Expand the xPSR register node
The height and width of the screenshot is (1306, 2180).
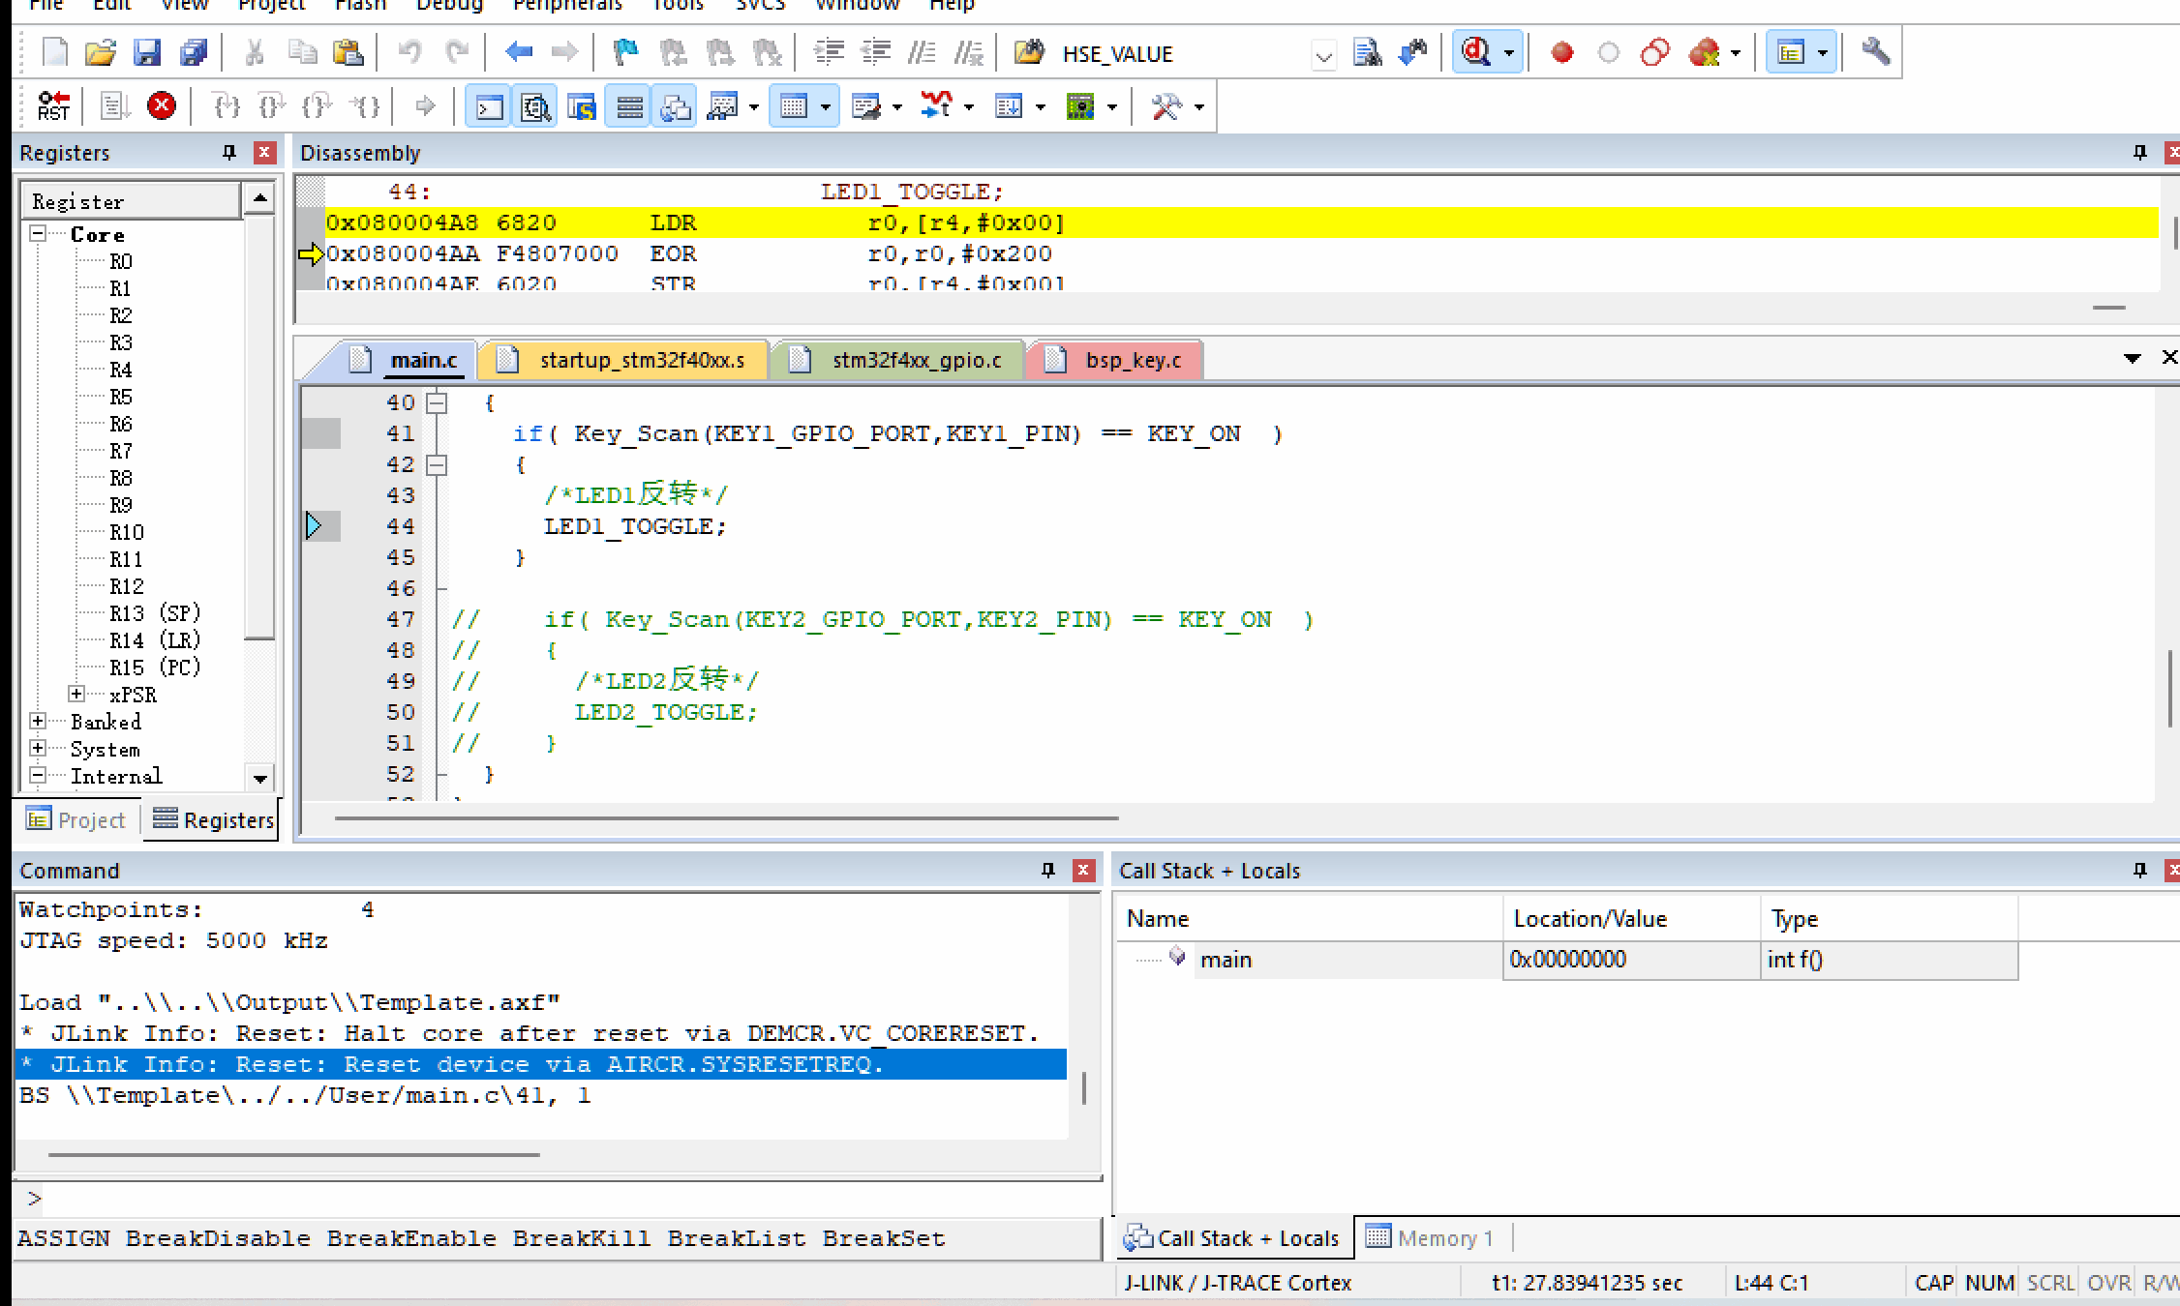pyautogui.click(x=76, y=695)
